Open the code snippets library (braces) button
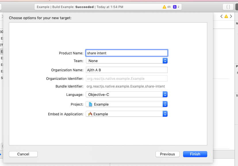238x166 pixels. (228, 7)
